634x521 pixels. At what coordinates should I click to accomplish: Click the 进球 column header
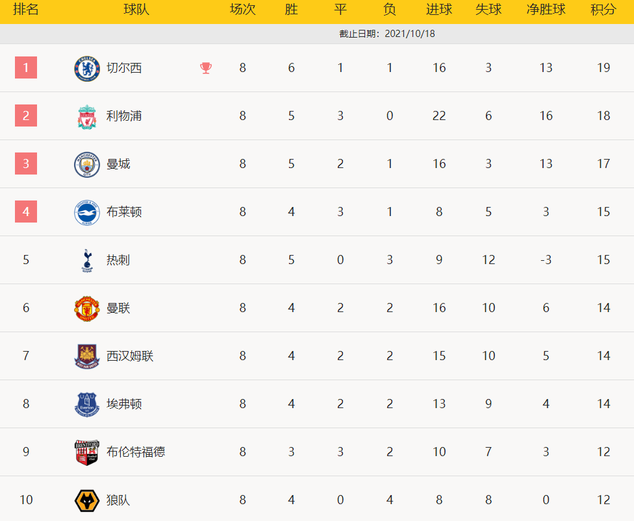[439, 9]
